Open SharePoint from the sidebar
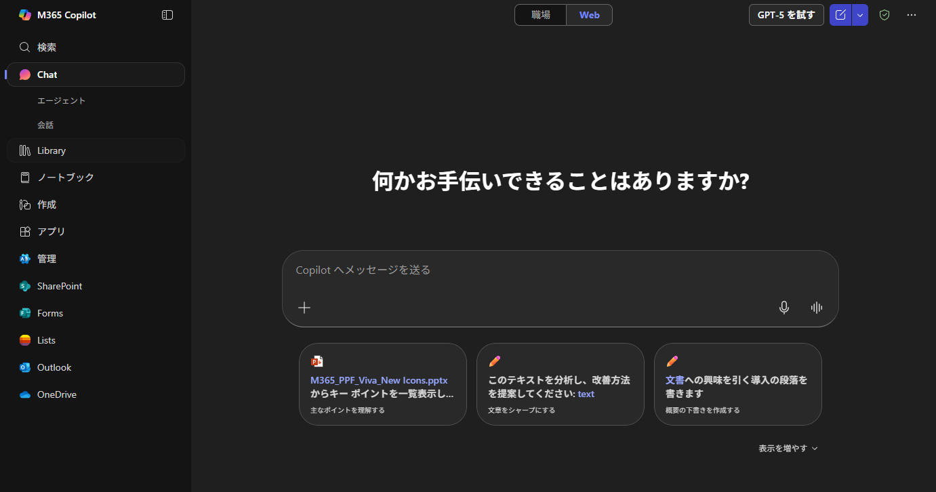Viewport: 936px width, 492px height. (60, 286)
